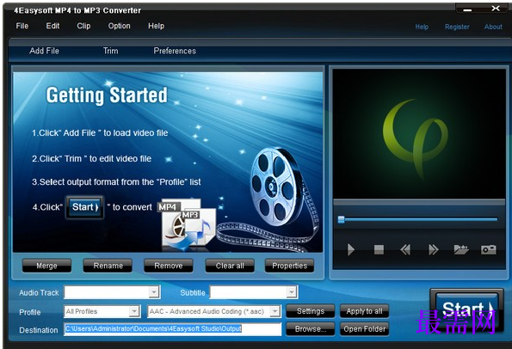
Task: Close the converter window
Action: (x=496, y=8)
